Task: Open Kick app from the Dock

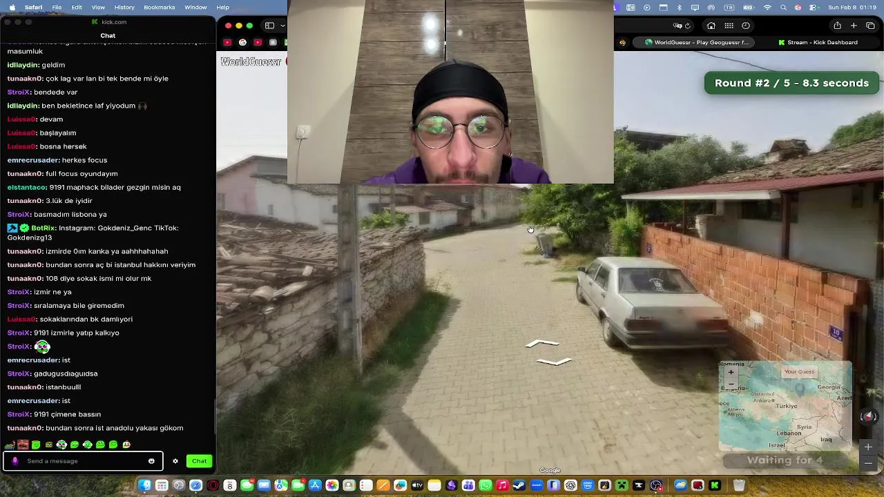Action: [x=715, y=486]
